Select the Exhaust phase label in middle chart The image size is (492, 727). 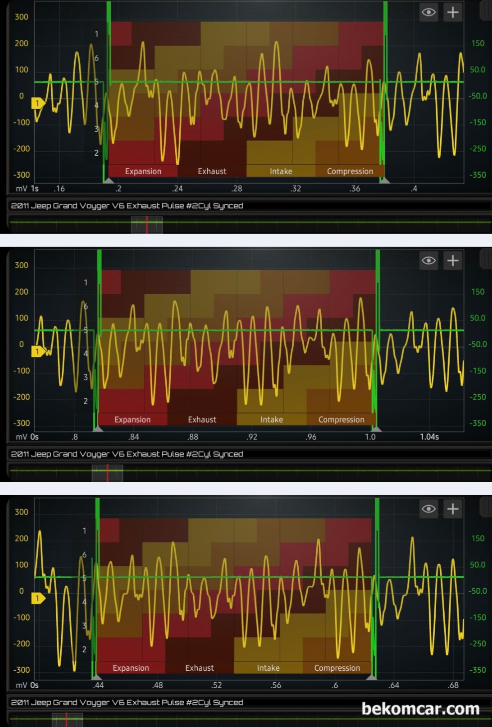202,419
